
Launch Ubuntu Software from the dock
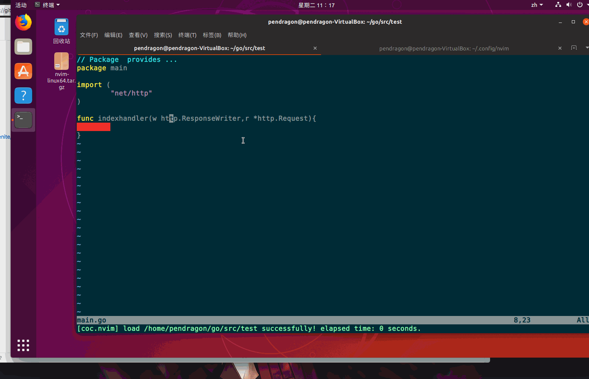[x=23, y=71]
